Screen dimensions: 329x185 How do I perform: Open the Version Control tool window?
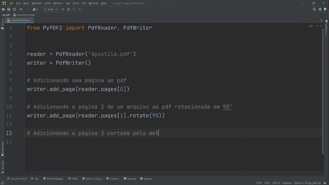click(17, 179)
